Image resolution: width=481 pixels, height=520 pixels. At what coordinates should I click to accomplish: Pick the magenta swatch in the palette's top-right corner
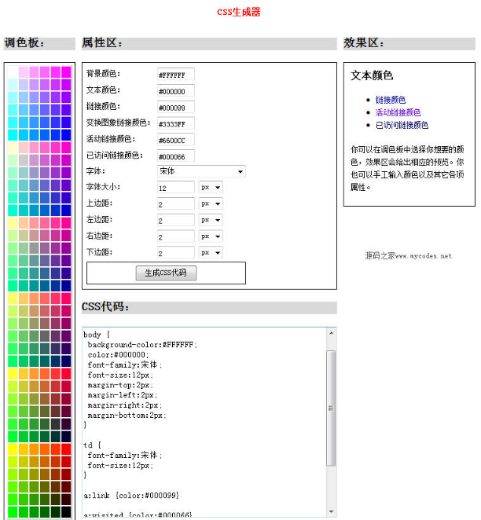click(x=66, y=72)
